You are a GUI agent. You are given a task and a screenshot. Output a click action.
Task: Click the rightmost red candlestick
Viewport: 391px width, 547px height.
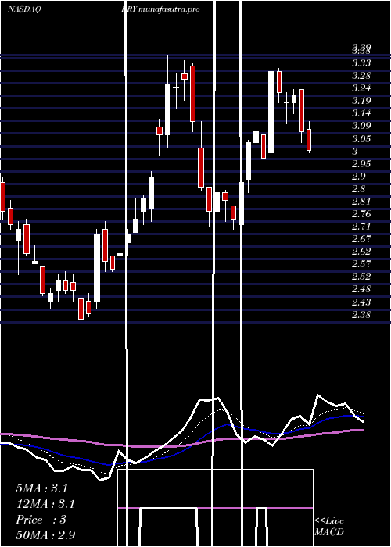(x=309, y=139)
